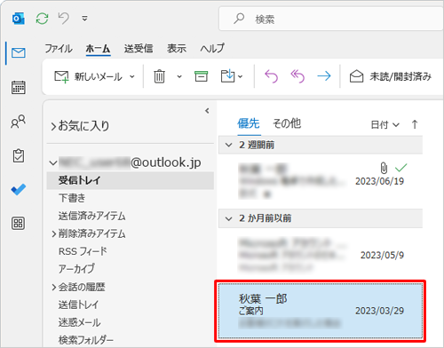Select the 秋葉 一郎 ご案内 email
The image size is (444, 348).
pyautogui.click(x=321, y=311)
